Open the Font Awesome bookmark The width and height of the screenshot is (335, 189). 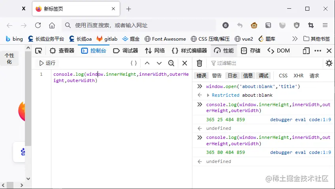tap(165, 39)
